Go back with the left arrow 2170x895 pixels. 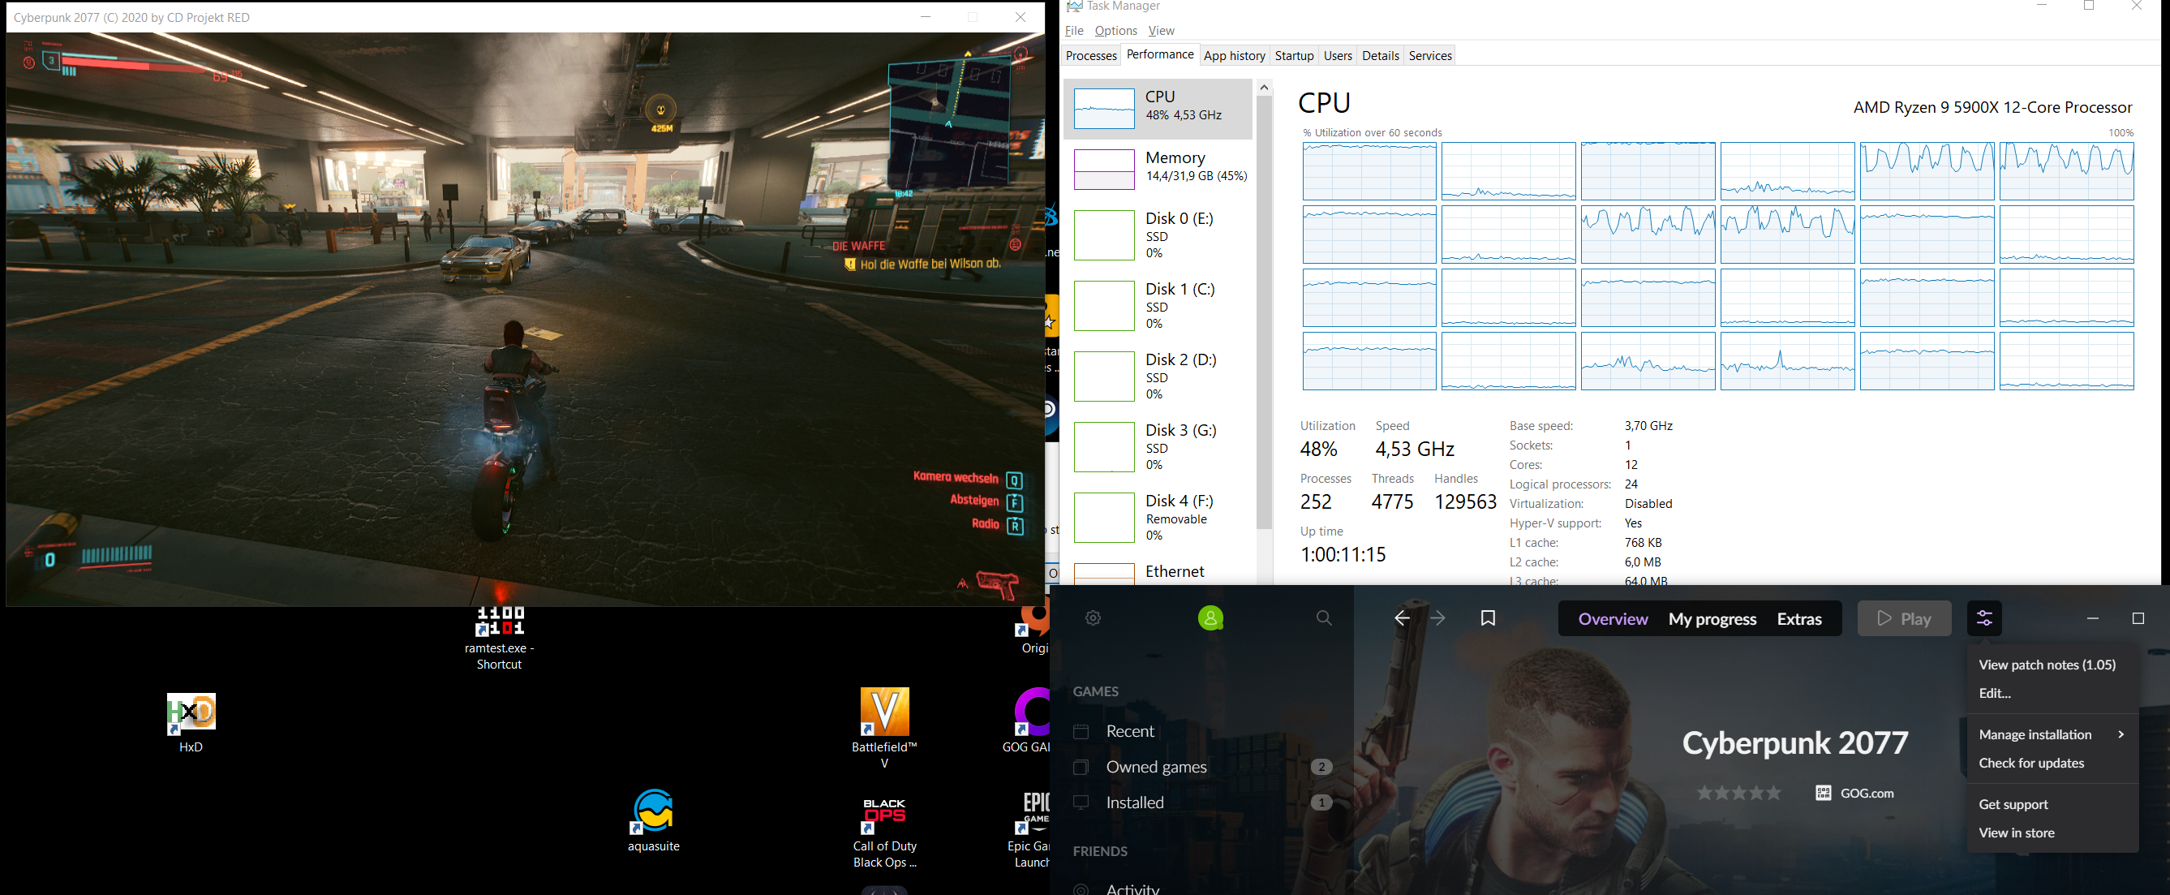point(1402,618)
